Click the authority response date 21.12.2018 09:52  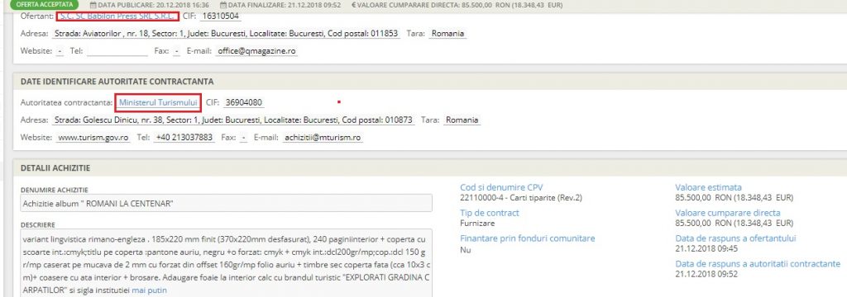tap(706, 274)
